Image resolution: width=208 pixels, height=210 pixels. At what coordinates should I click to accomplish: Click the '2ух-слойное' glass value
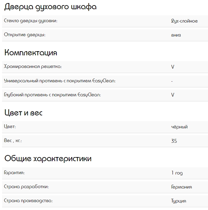click(x=184, y=21)
